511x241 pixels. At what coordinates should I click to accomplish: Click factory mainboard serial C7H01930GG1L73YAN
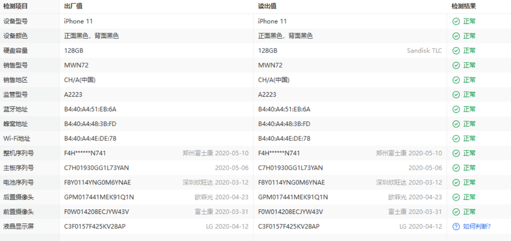96,168
